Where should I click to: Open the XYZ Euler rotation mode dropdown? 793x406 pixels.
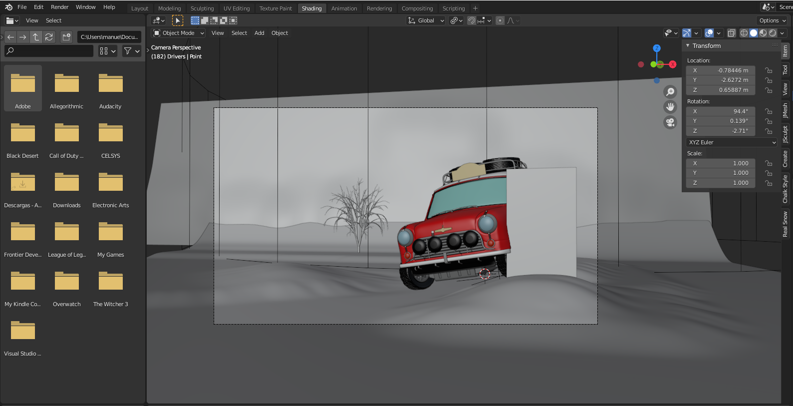click(731, 142)
